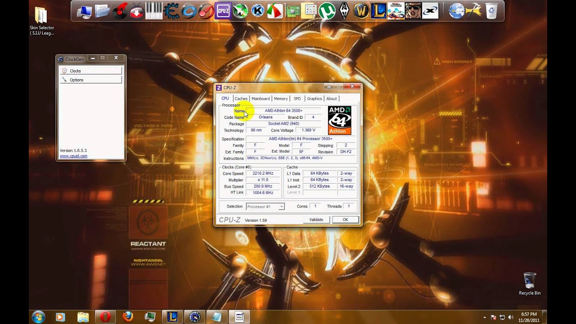Follow the www.cpuid.com link in ClockGen

point(73,156)
